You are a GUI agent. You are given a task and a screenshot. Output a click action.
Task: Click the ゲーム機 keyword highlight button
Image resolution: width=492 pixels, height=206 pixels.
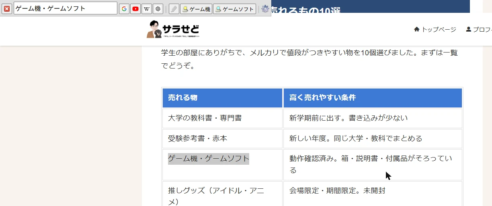[196, 9]
